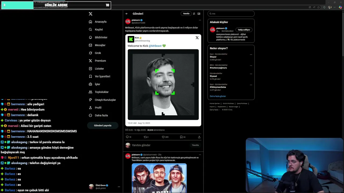
Task: Open more options for #meteoryağmuru trend
Action: point(251,66)
